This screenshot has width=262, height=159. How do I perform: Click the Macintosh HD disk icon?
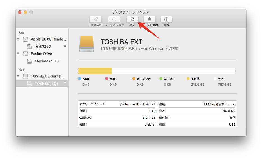coord(30,61)
